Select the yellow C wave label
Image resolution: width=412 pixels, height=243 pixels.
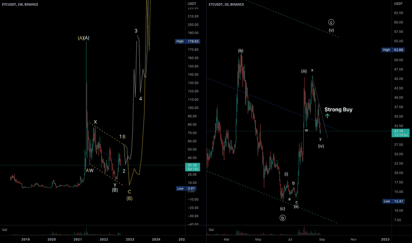[x=130, y=192]
